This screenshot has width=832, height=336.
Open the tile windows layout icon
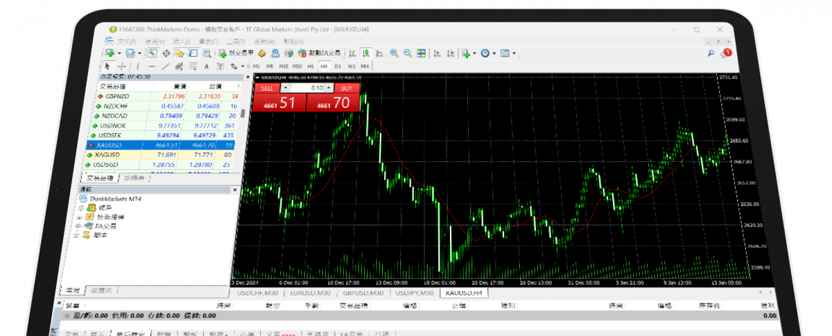click(421, 53)
